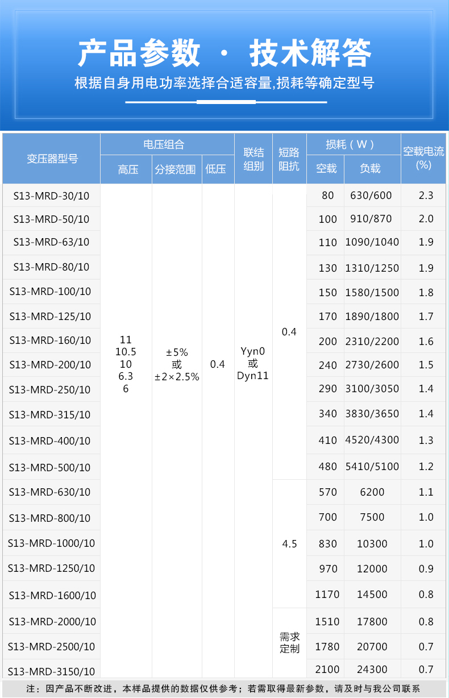The height and width of the screenshot is (698, 449).
Task: Select the 负载 loss sub-header
Action: point(372,168)
